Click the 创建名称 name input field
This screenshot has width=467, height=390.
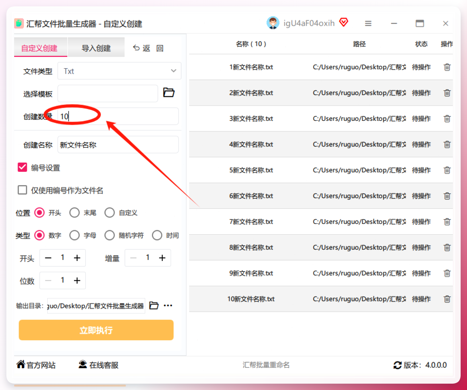click(x=118, y=145)
